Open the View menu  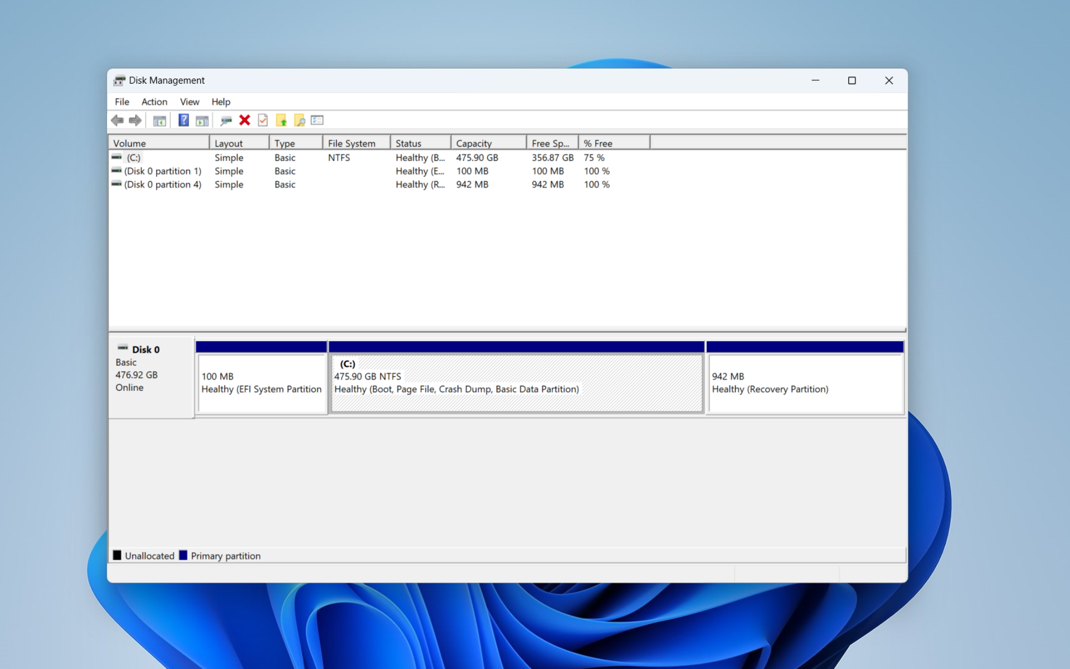click(x=189, y=101)
